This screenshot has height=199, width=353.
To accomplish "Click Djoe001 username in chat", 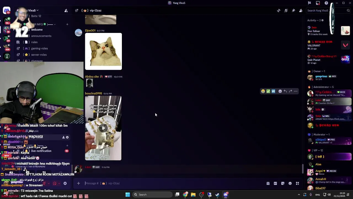I will click(90, 31).
